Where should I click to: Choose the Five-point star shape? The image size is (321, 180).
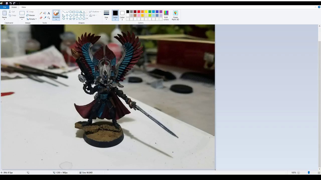pyautogui.click(x=70, y=18)
